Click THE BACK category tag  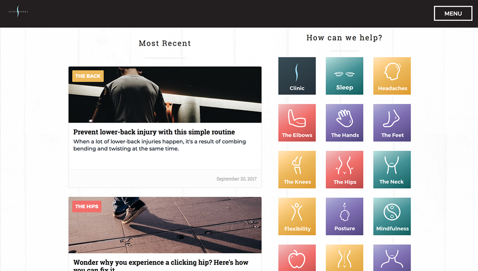click(x=88, y=76)
